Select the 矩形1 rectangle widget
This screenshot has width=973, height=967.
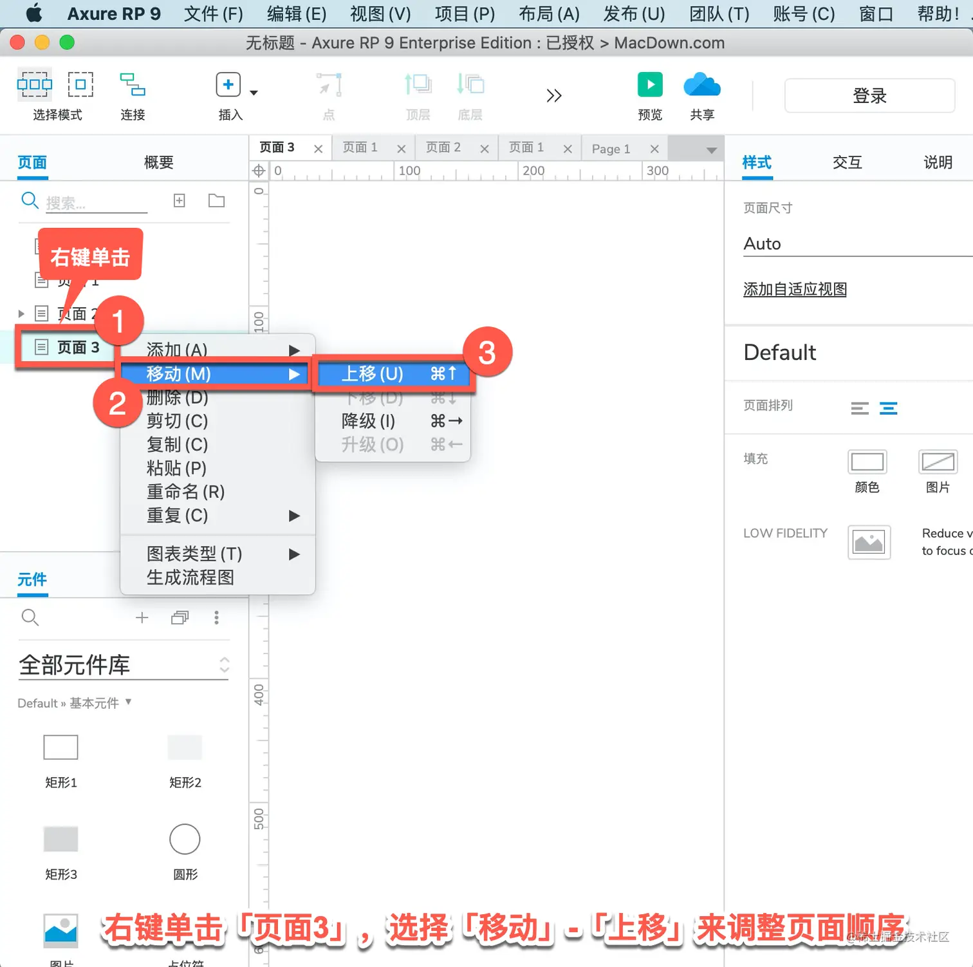tap(60, 747)
